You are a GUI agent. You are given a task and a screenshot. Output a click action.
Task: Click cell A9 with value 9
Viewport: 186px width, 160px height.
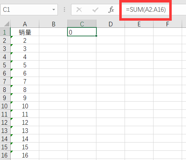[x=25, y=97]
